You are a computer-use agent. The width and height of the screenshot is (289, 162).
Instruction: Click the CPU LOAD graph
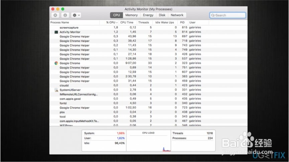pos(149,141)
